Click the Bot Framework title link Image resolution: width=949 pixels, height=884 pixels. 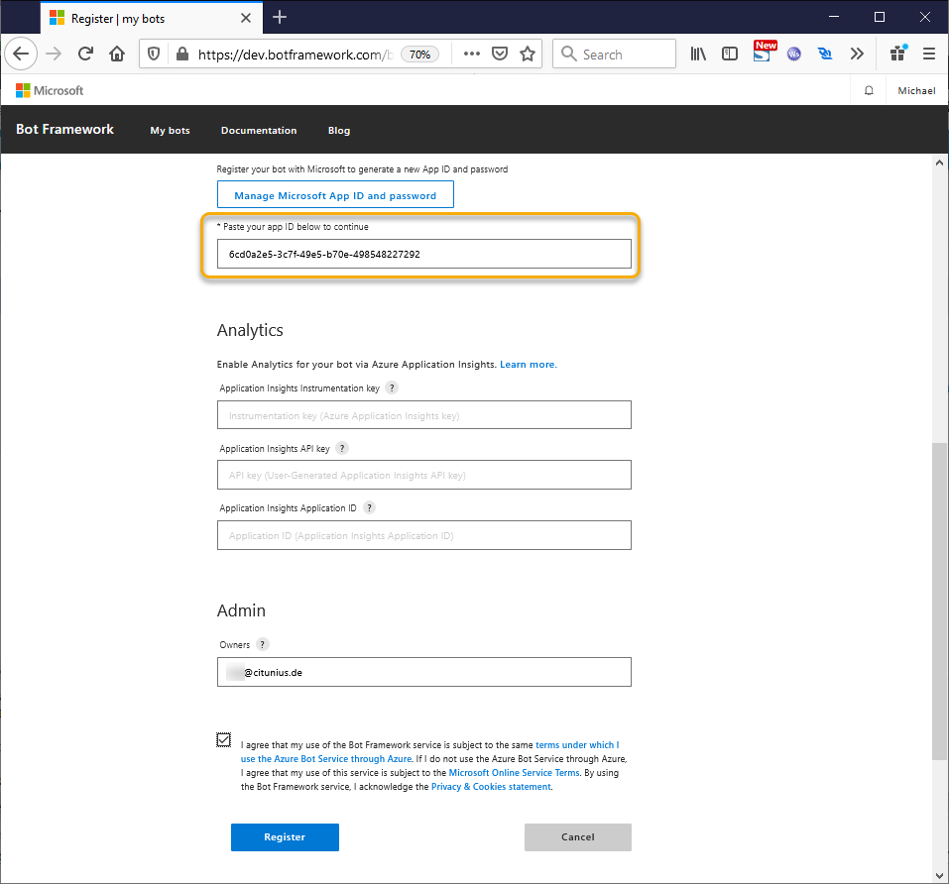pos(64,130)
